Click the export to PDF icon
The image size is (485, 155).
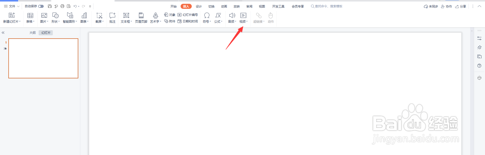click(56, 6)
